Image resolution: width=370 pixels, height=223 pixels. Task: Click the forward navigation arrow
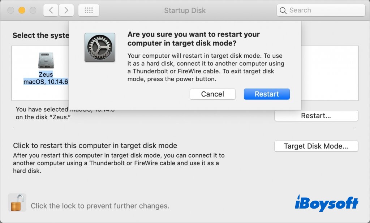click(x=66, y=10)
